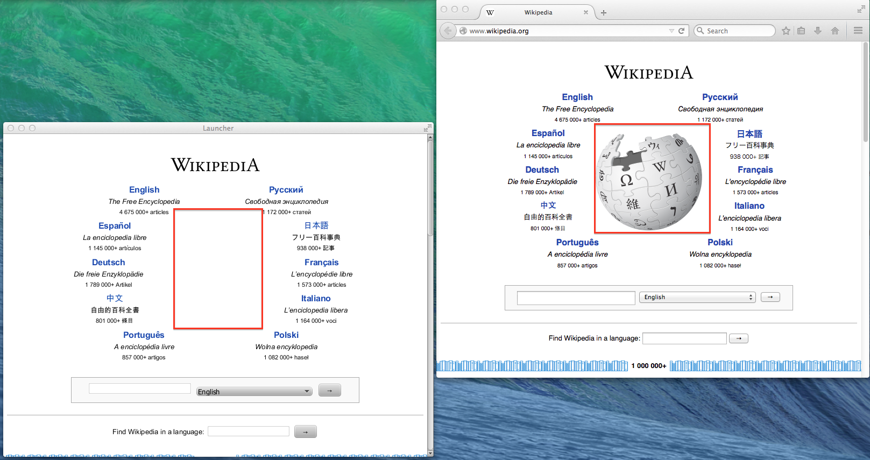This screenshot has width=870, height=460.
Task: Open the Deutsch link in the Launcher window
Action: pyautogui.click(x=108, y=263)
